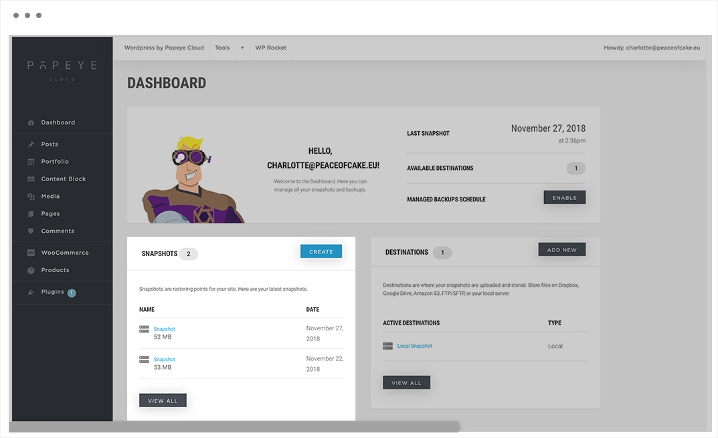
Task: Open Plugins in the sidebar menu
Action: 53,292
